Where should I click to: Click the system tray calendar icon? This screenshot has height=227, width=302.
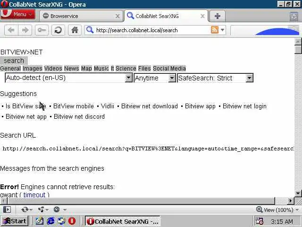[259, 221]
